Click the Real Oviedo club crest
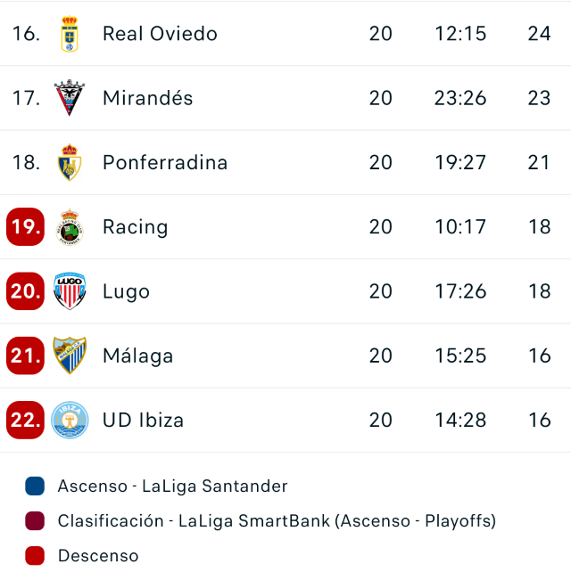This screenshot has height=572, width=571. (x=70, y=34)
